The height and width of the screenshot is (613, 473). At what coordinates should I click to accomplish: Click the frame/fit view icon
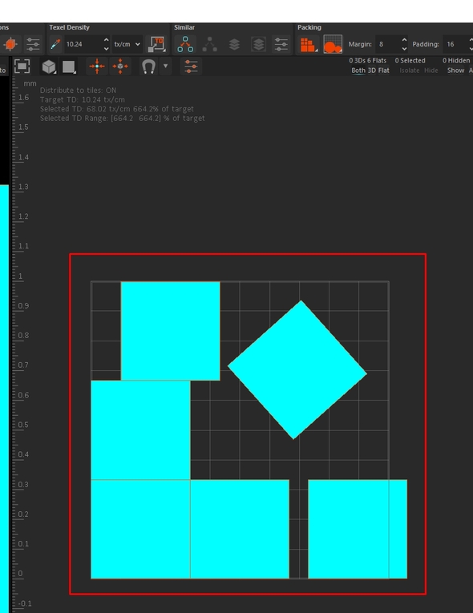pos(22,66)
